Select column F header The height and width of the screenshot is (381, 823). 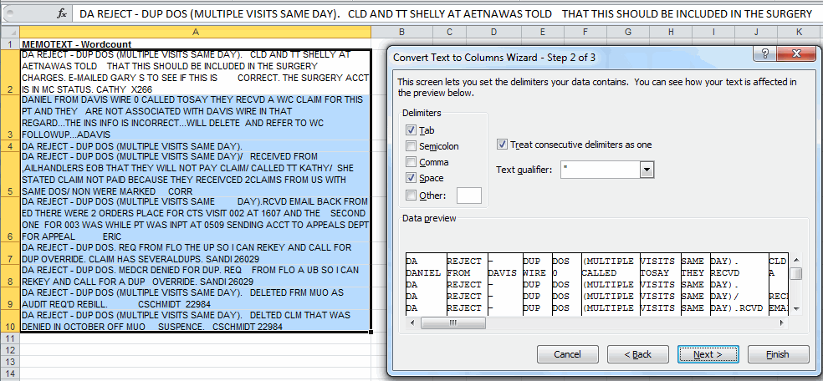[x=585, y=32]
